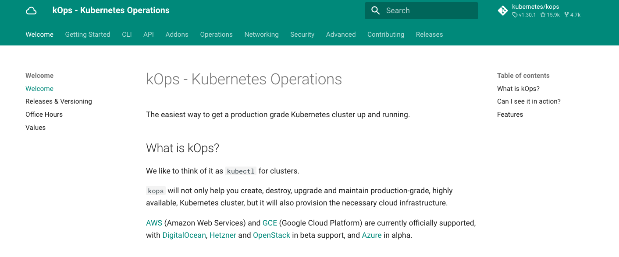Open the Hetzner link
Screen dimensions: 619x257
(223, 235)
